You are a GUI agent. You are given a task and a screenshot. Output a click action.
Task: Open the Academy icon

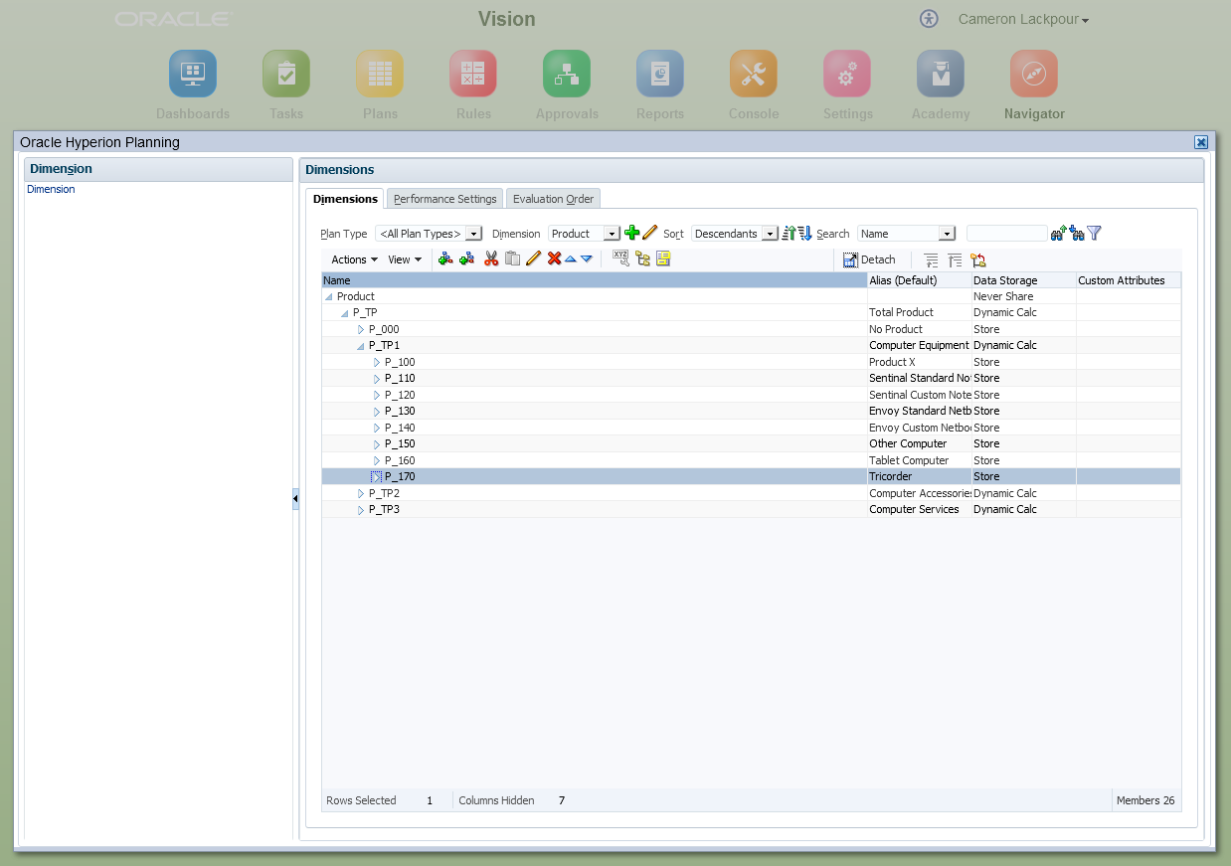941,74
